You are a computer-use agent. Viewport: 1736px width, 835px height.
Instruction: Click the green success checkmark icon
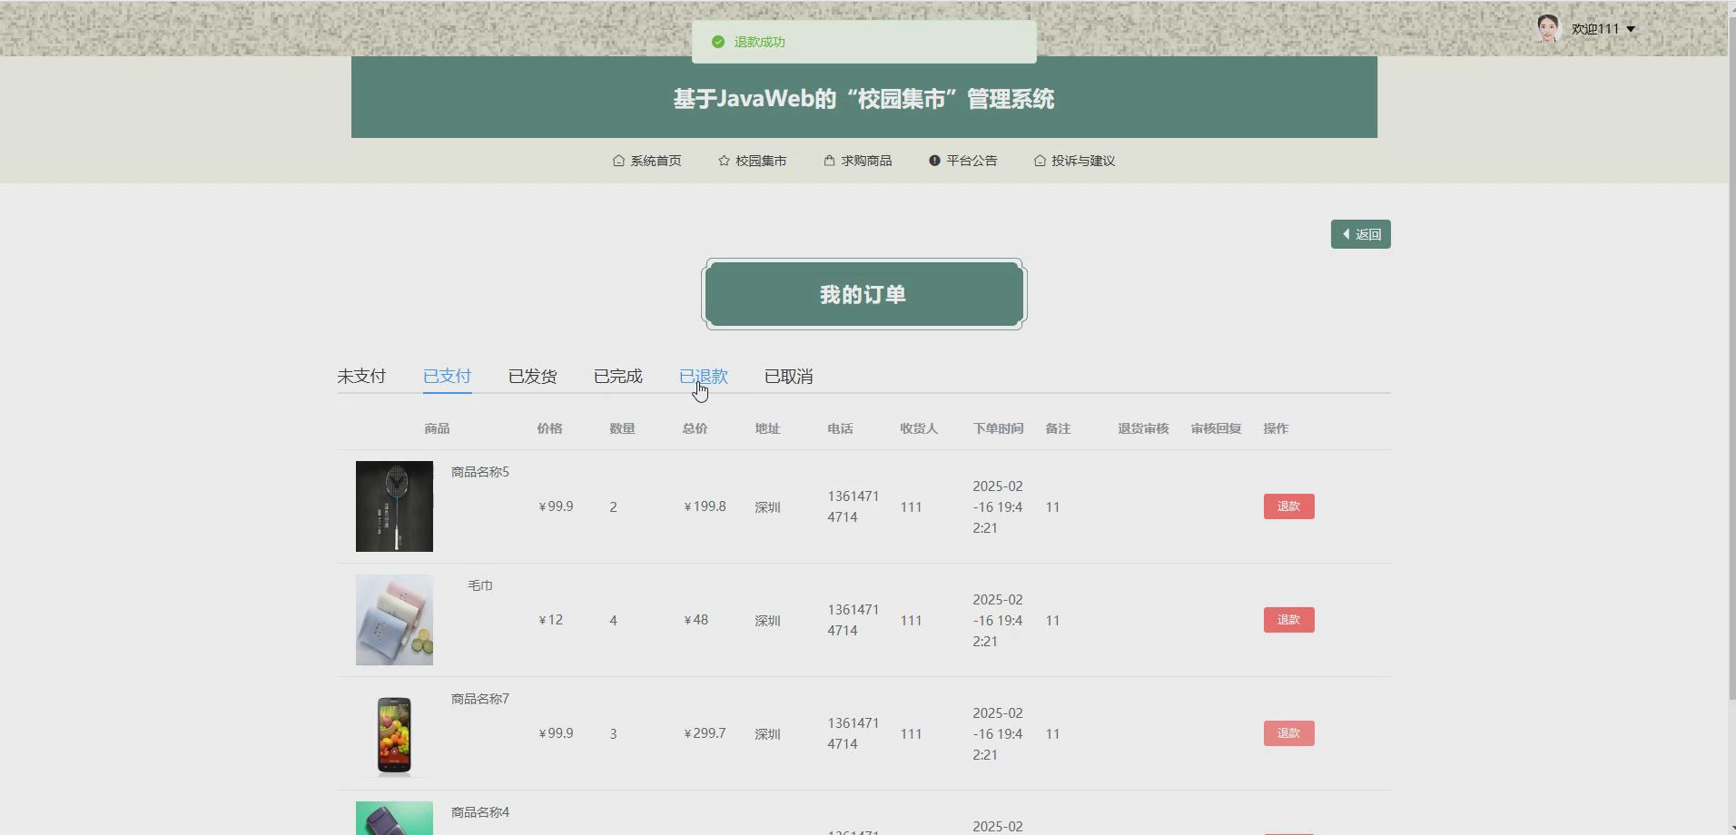click(x=718, y=42)
